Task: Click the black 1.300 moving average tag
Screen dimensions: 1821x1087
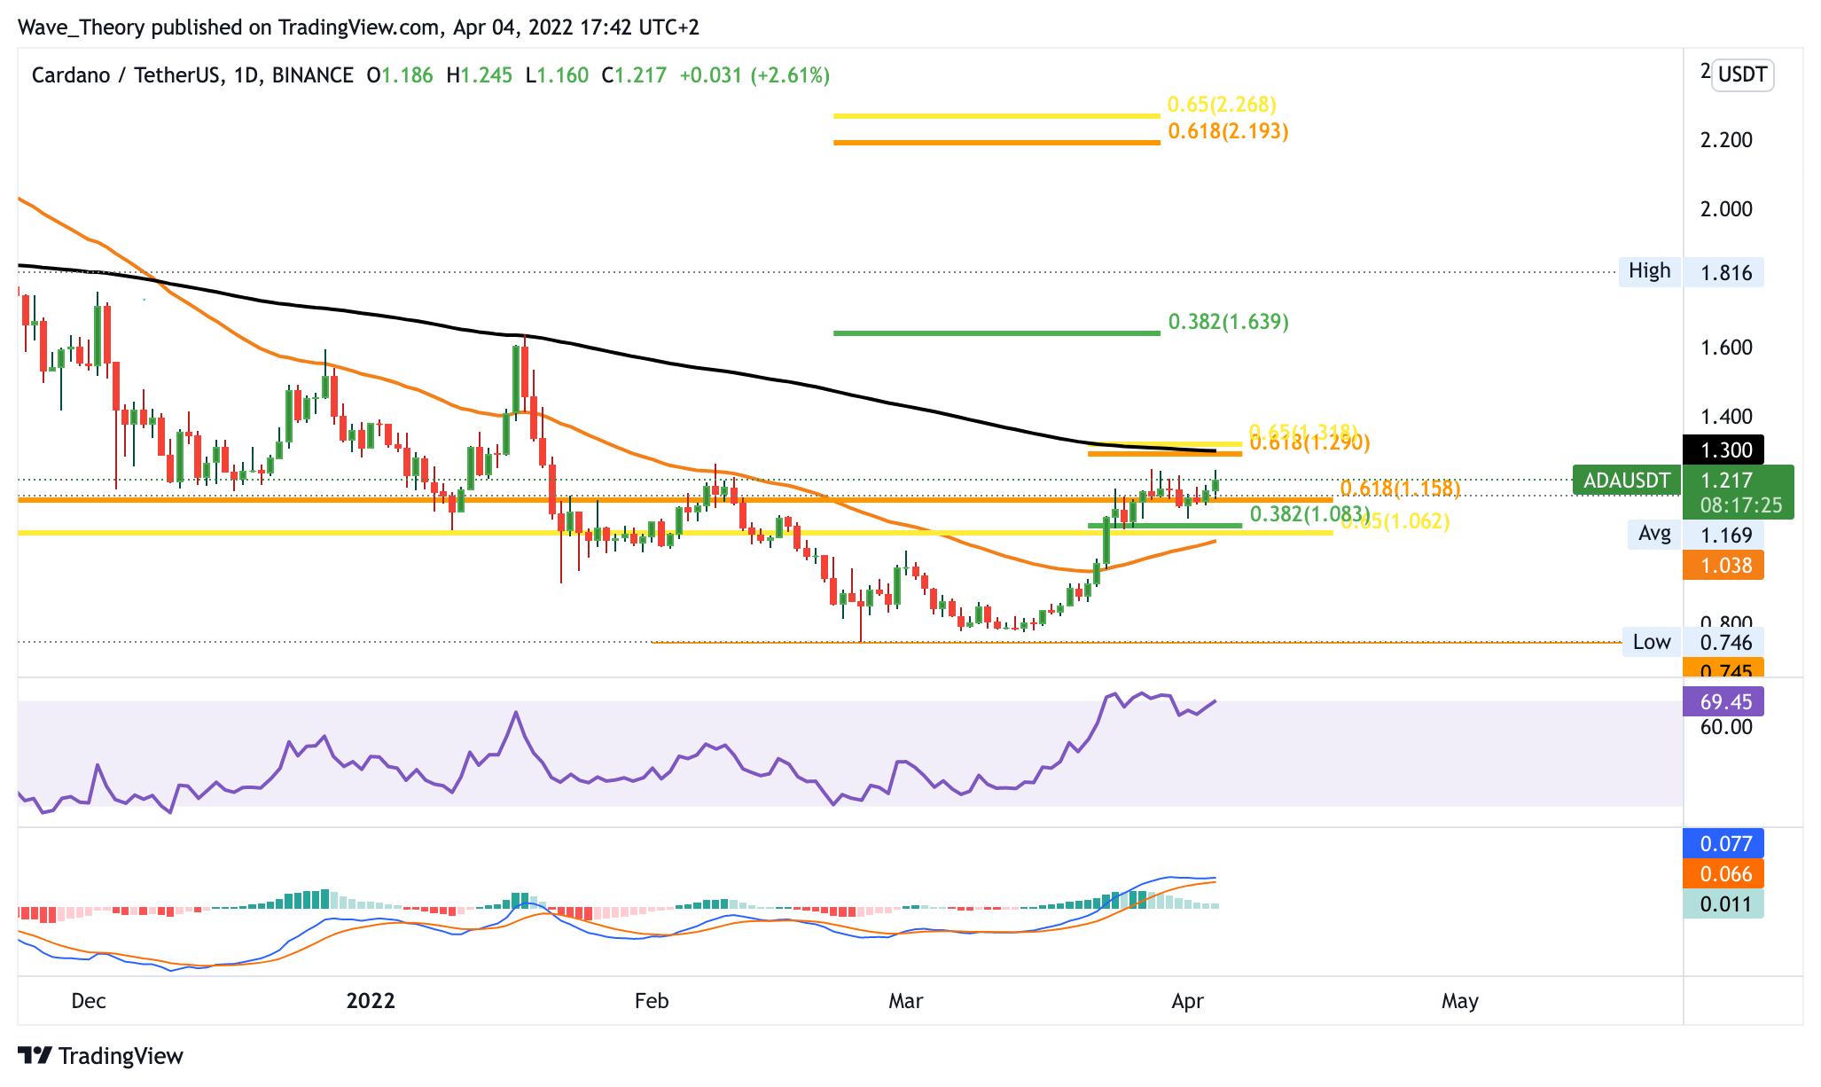Action: click(x=1723, y=450)
